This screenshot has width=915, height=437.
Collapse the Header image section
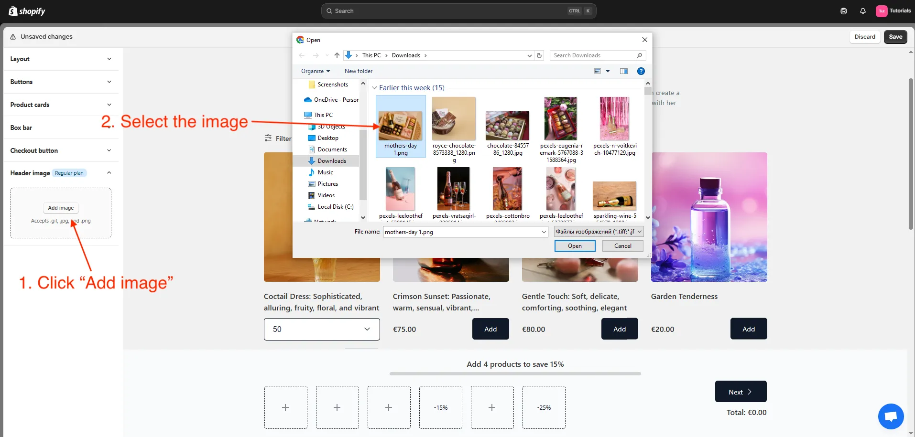109,173
